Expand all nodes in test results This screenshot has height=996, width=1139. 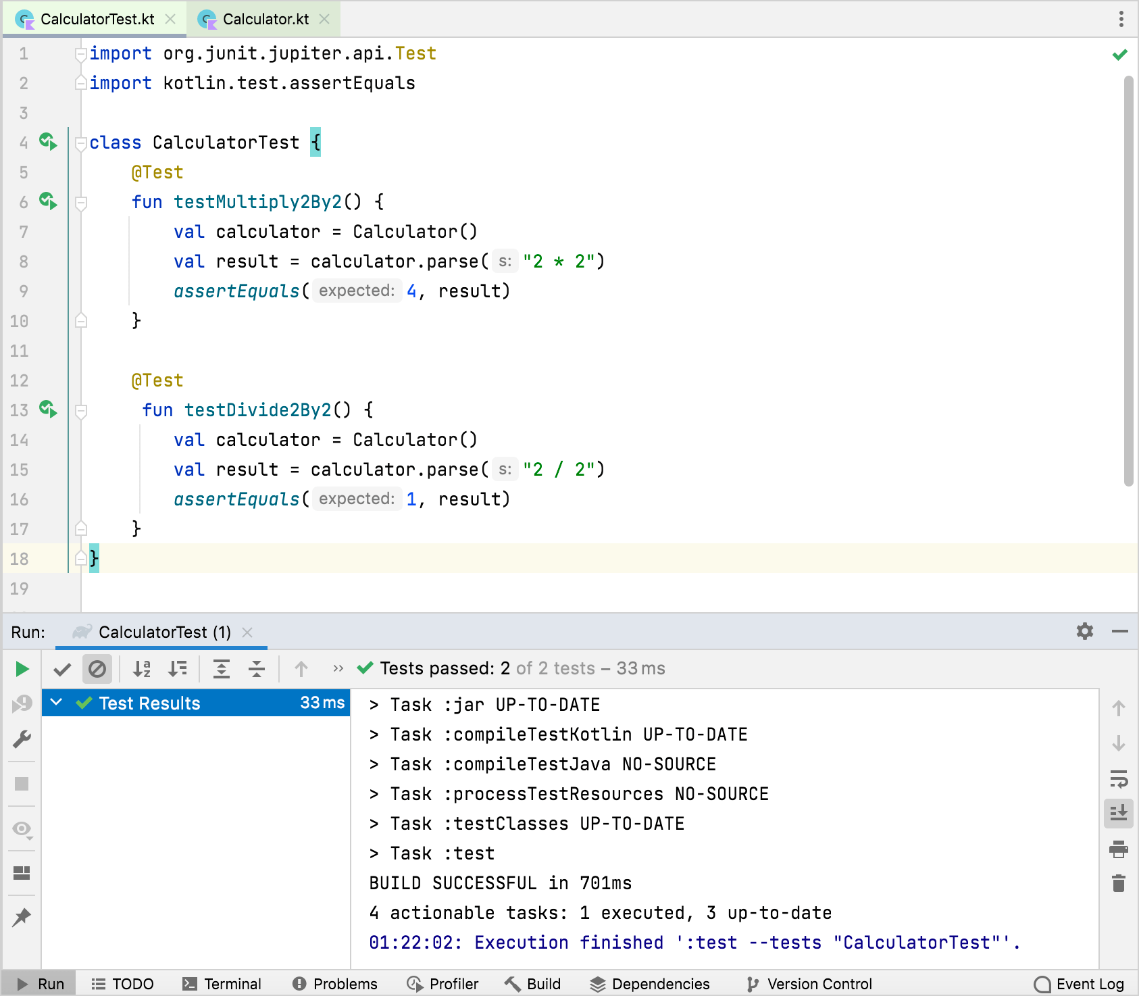coord(222,669)
